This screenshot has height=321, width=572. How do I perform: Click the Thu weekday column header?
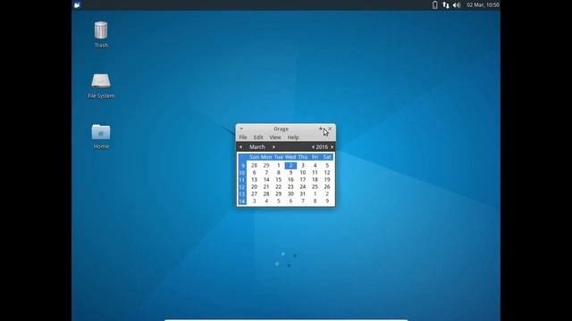pos(303,157)
